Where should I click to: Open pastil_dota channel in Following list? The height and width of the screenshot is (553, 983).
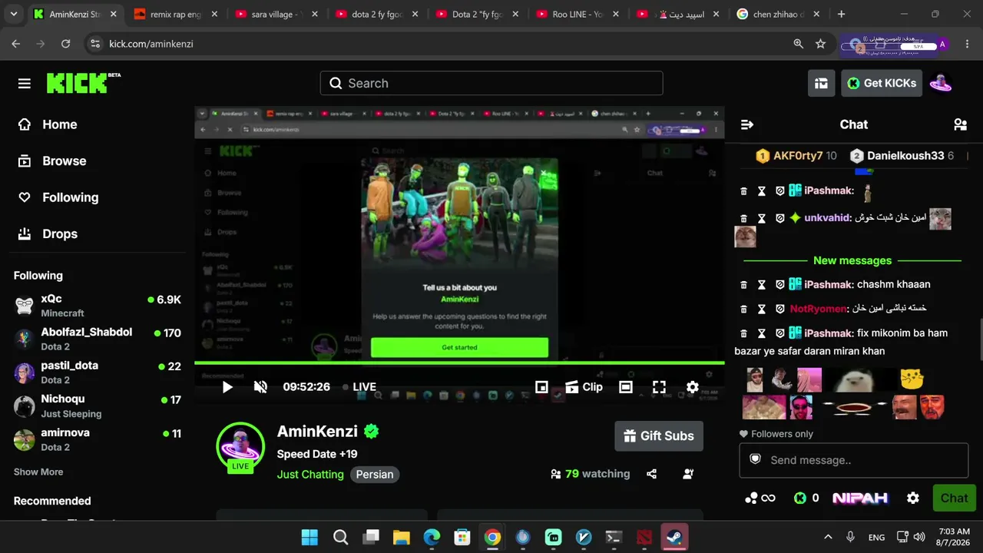[98, 372]
